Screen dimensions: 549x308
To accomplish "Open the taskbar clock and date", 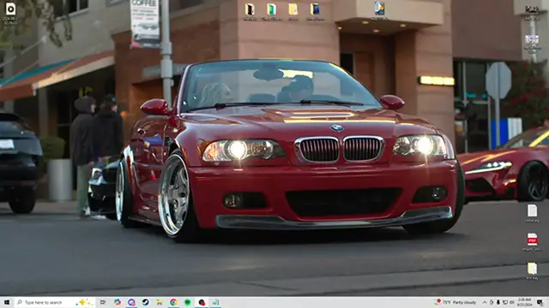I will (x=524, y=302).
